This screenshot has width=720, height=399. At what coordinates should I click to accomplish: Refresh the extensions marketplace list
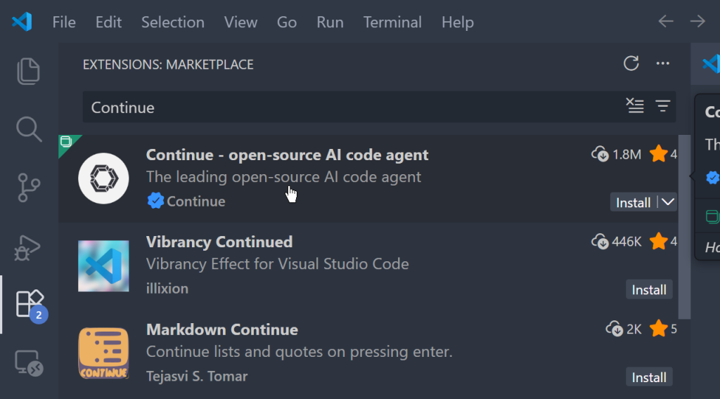[x=631, y=64]
